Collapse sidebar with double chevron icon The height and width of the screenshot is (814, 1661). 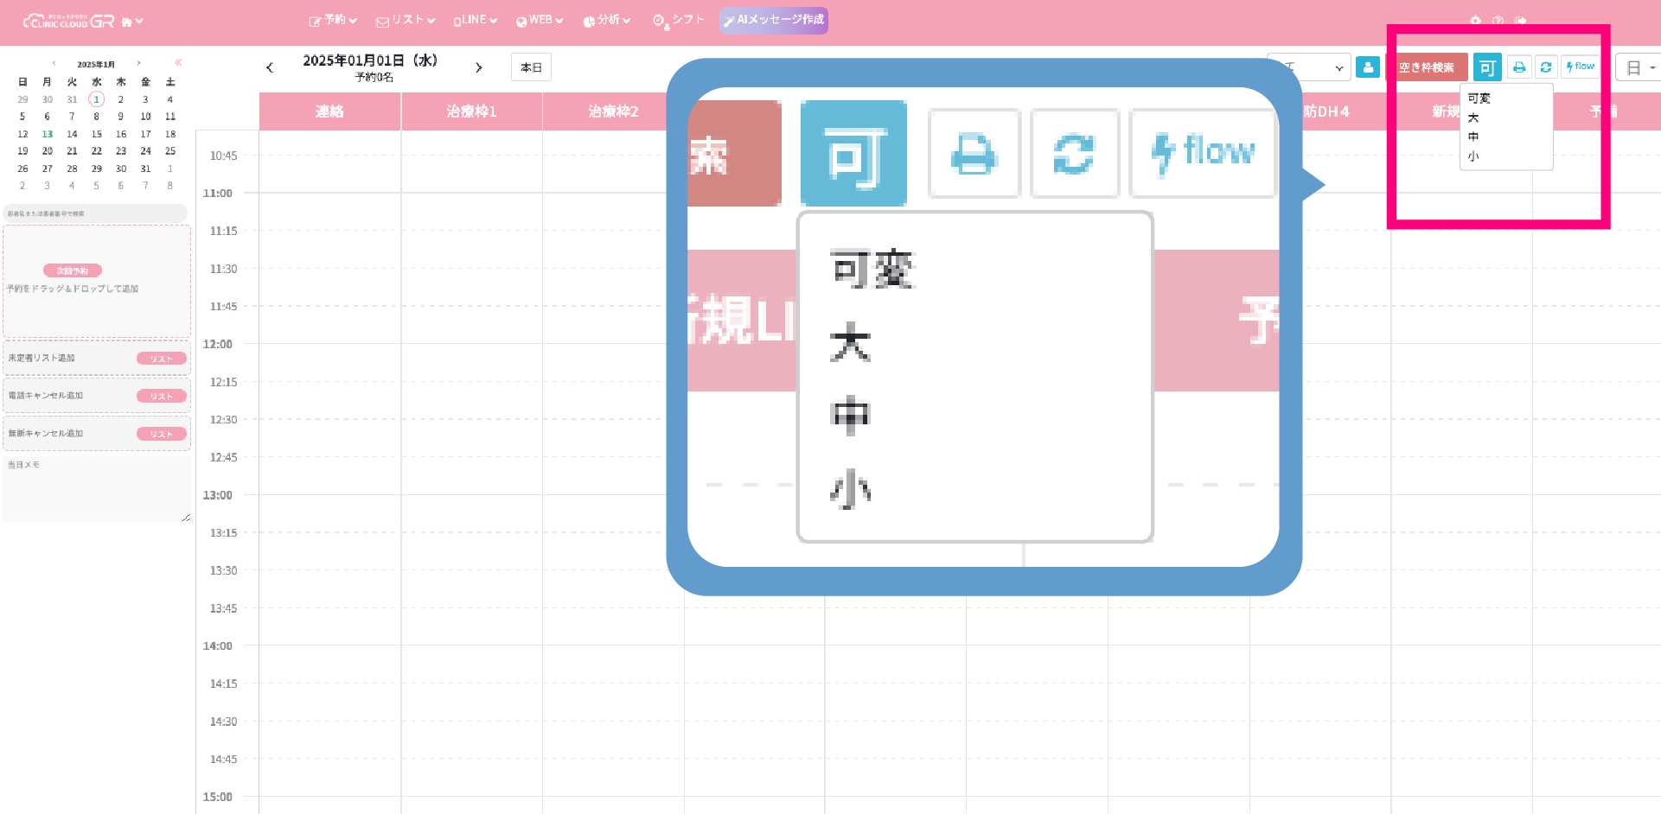pyautogui.click(x=178, y=62)
